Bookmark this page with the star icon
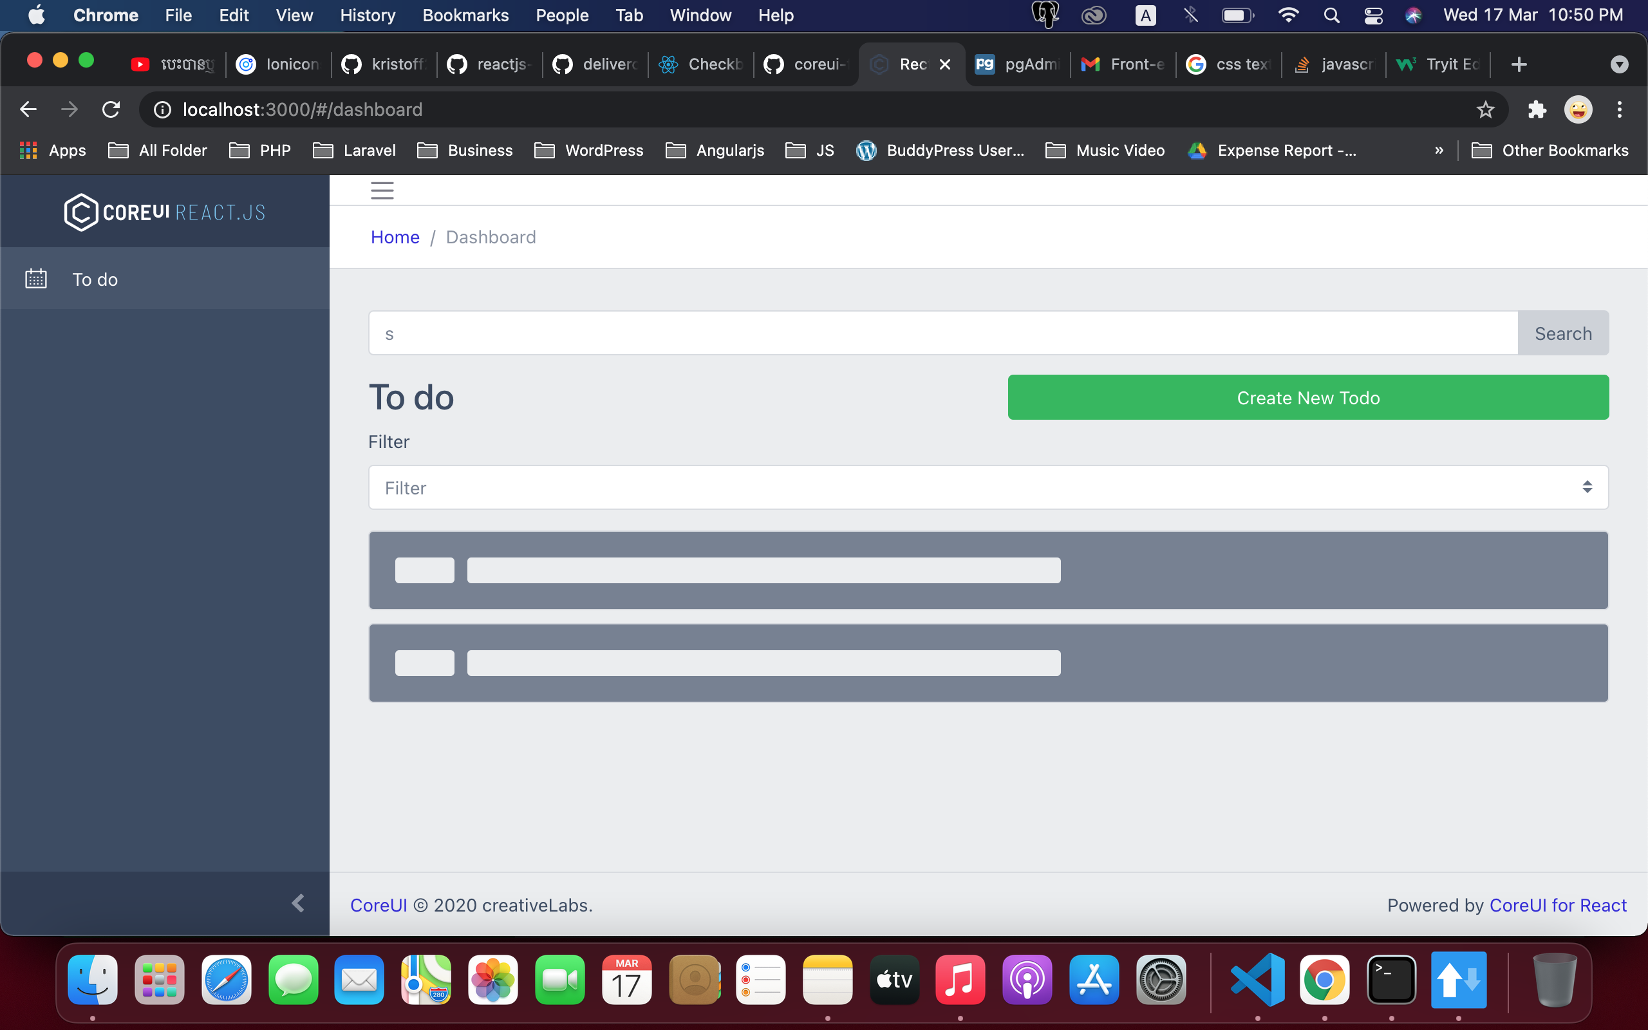The width and height of the screenshot is (1648, 1030). click(x=1485, y=109)
